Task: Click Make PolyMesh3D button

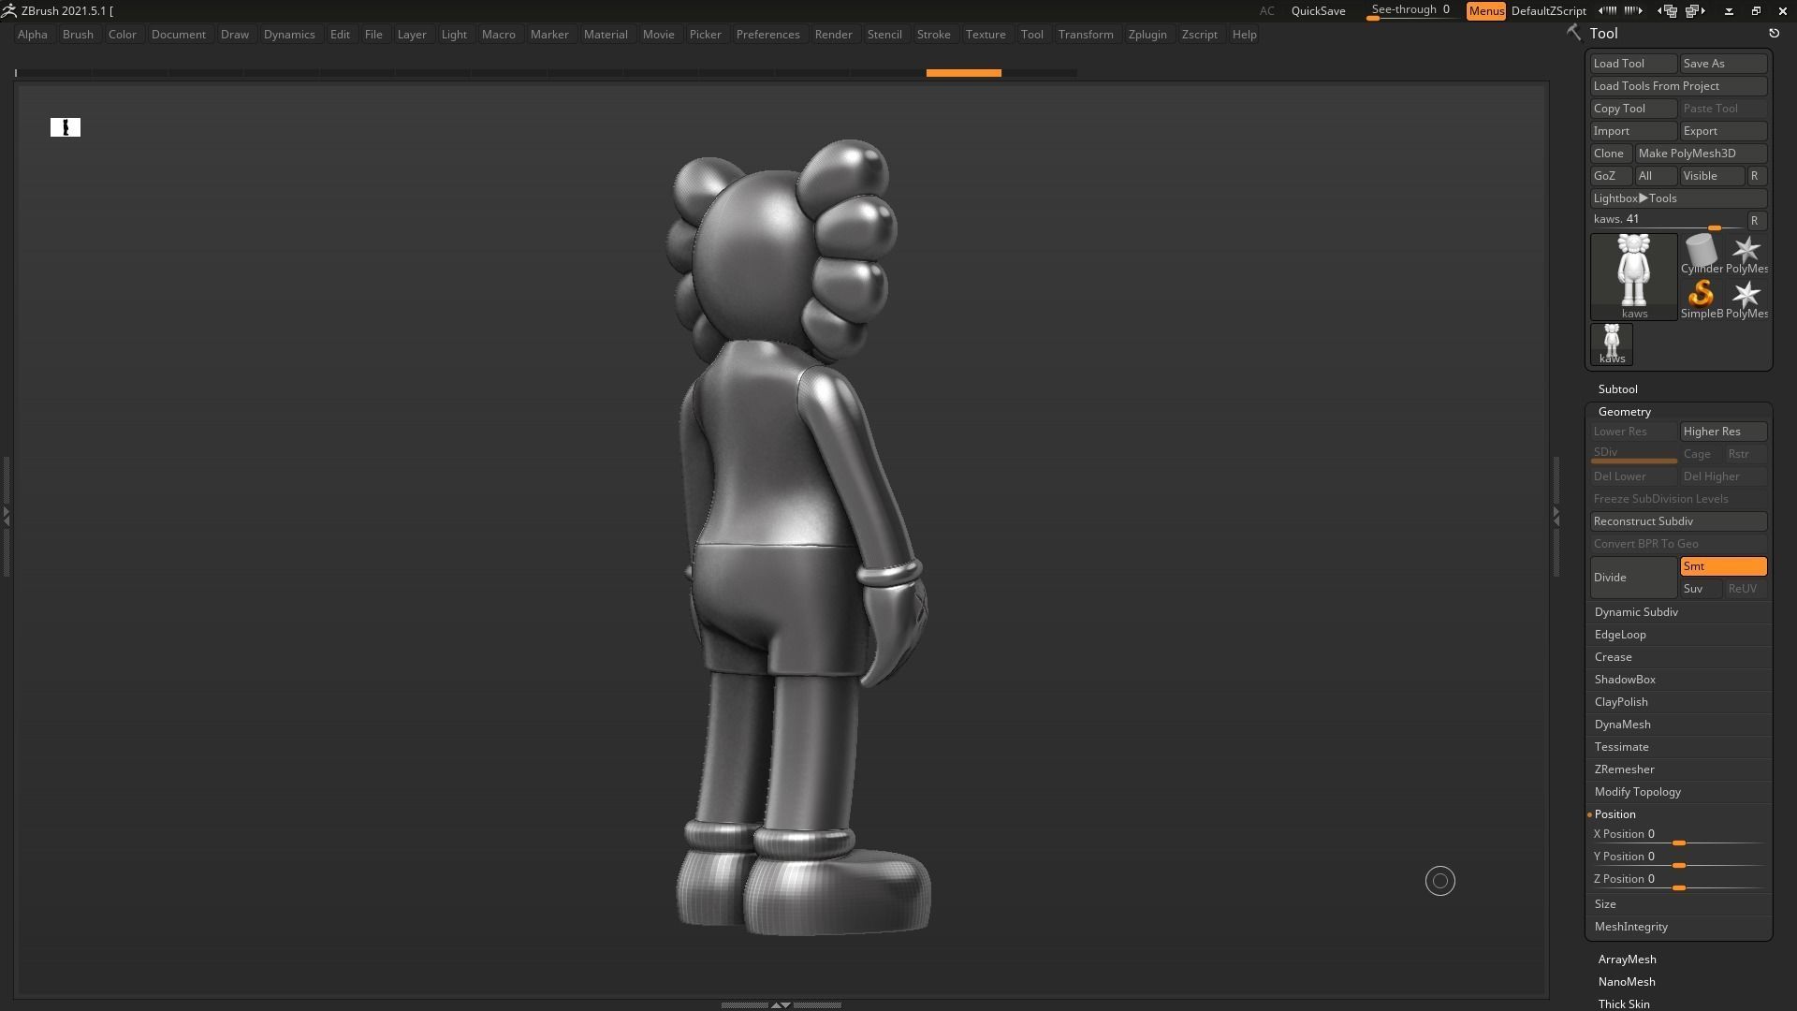Action: coord(1701,154)
